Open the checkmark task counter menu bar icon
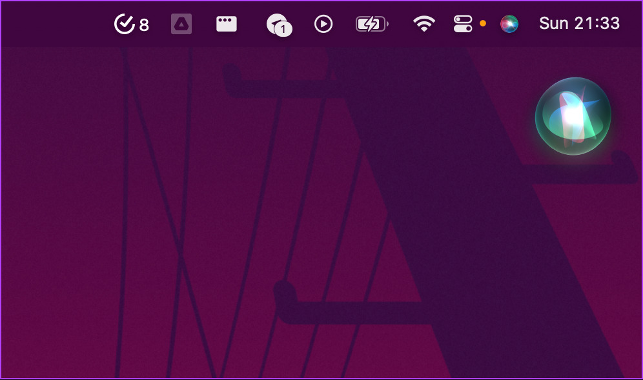The height and width of the screenshot is (380, 643). (x=131, y=24)
